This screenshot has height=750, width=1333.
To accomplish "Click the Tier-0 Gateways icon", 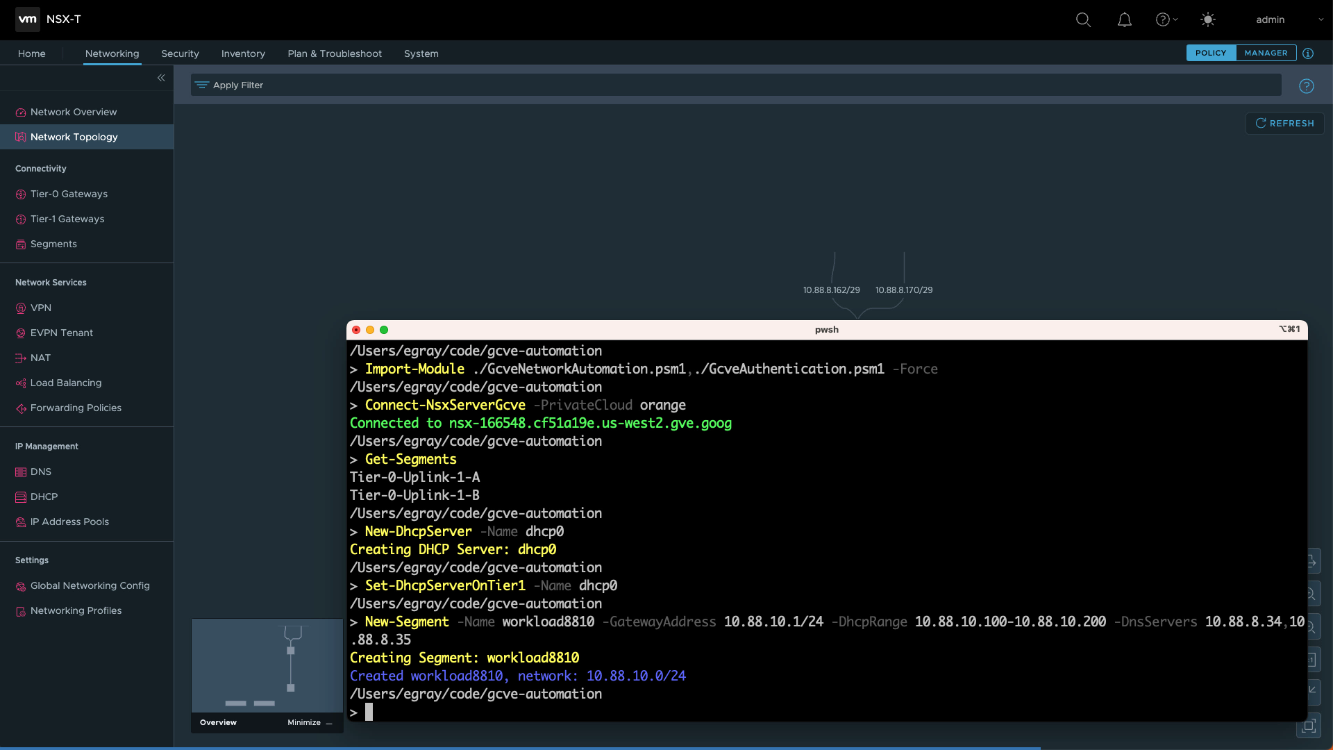I will point(21,194).
